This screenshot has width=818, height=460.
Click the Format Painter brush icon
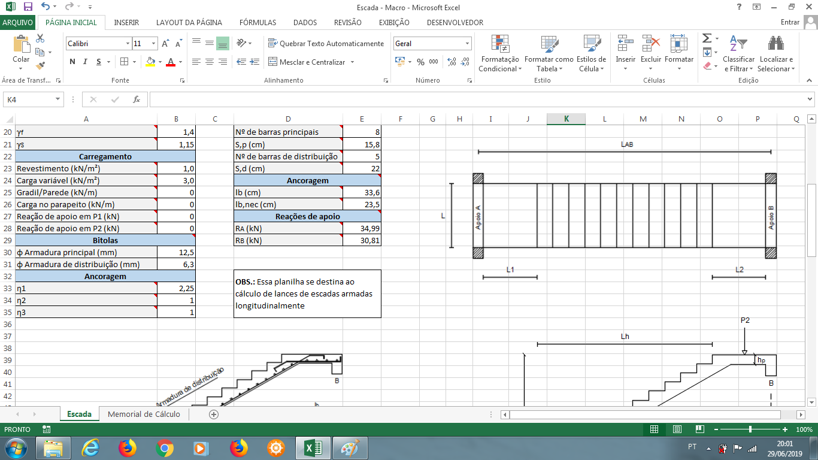coord(41,66)
